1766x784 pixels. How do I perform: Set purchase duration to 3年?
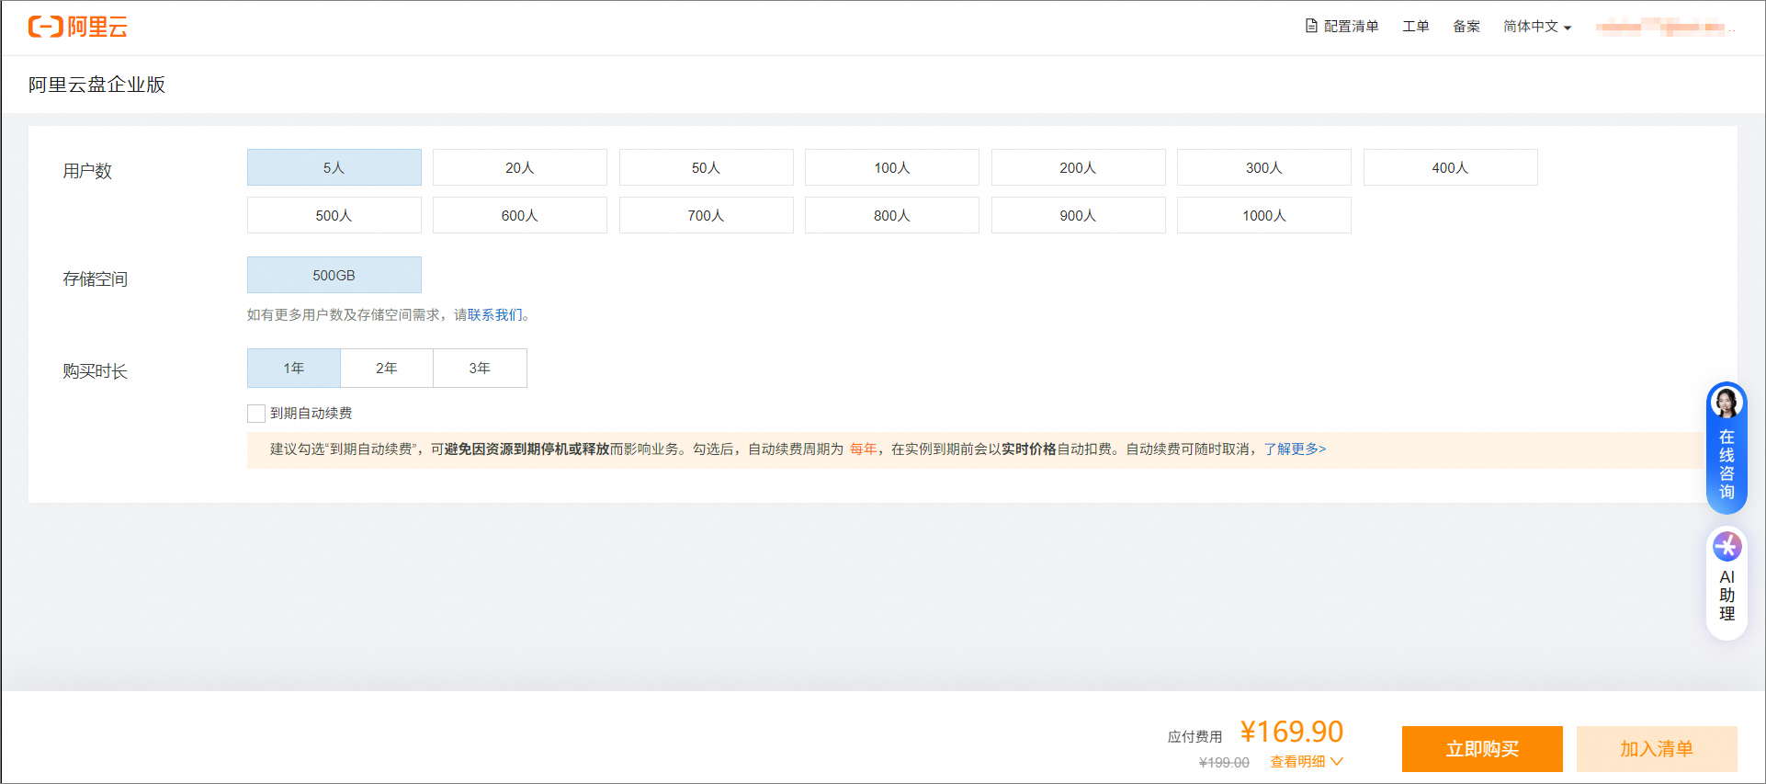click(481, 368)
